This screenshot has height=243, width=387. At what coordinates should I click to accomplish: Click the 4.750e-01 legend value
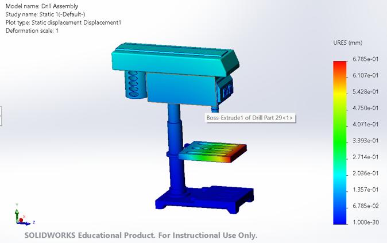[x=365, y=108]
